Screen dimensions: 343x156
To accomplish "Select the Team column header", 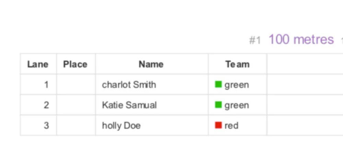I will pos(238,64).
